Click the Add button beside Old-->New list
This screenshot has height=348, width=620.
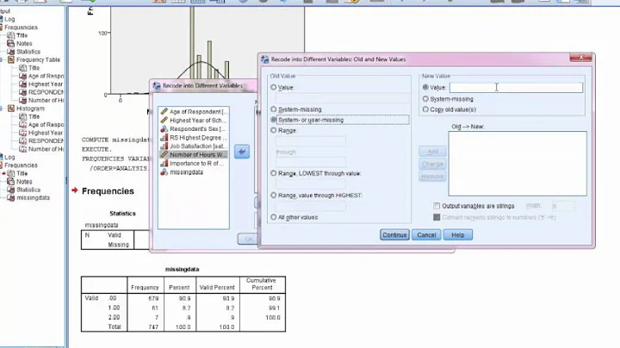pos(432,152)
